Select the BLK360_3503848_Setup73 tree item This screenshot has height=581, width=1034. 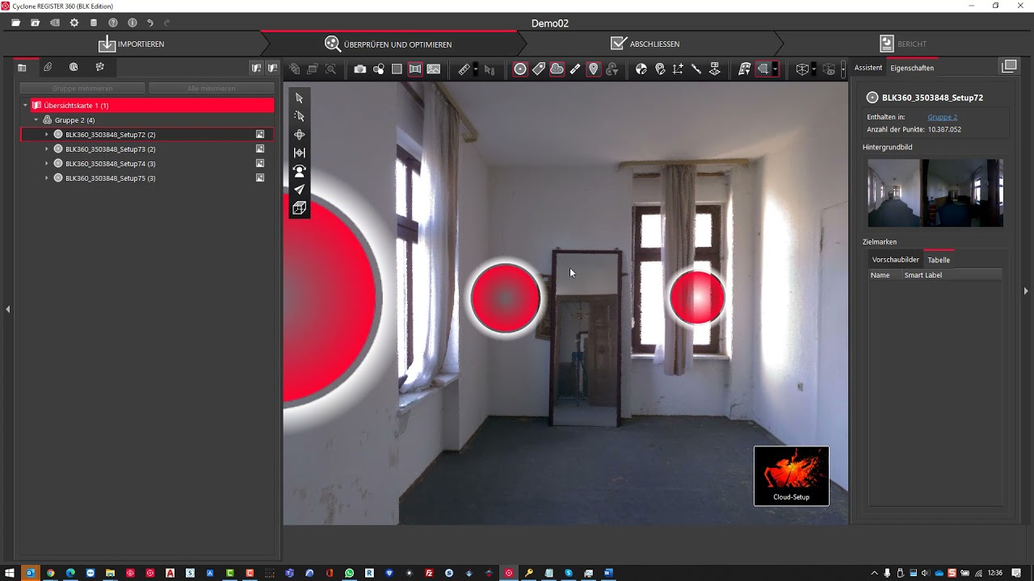pyautogui.click(x=111, y=149)
